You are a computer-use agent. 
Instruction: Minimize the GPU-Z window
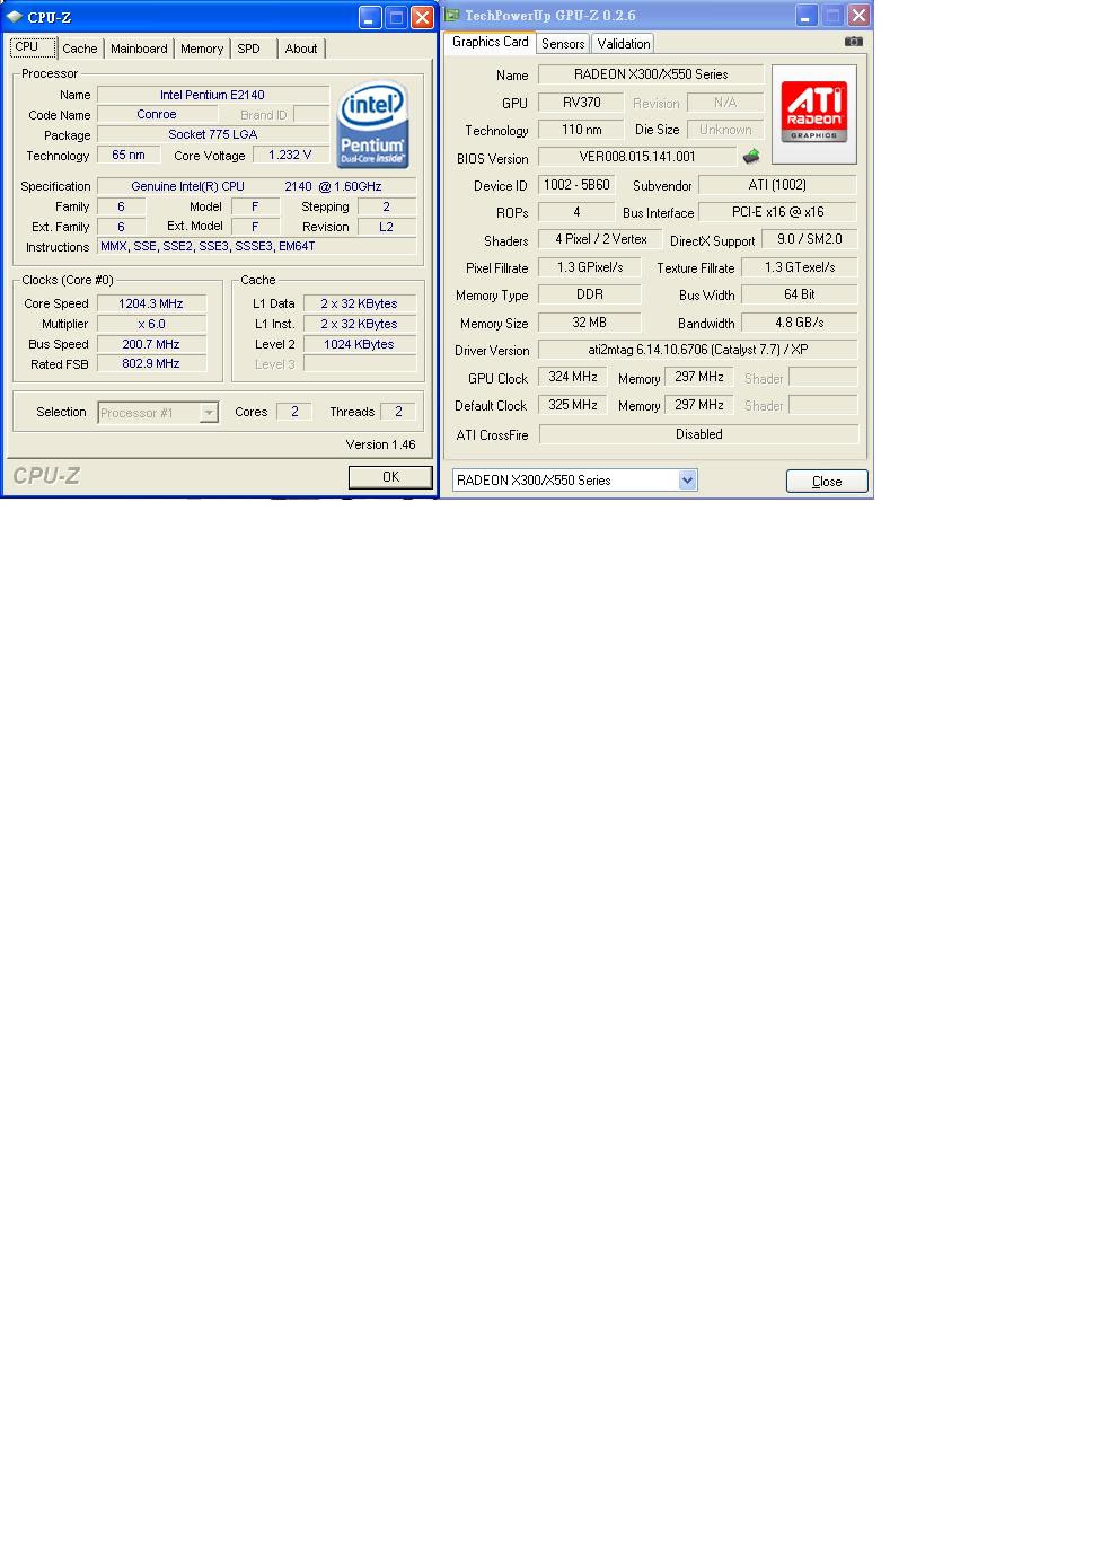[x=806, y=16]
